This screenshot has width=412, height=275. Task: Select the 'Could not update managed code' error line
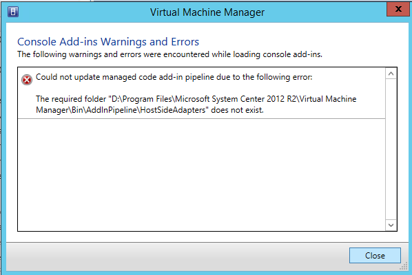click(174, 77)
